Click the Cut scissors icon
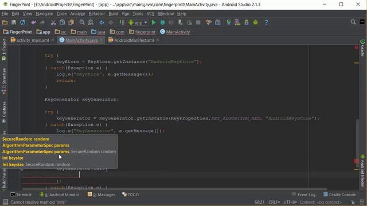 point(53,22)
